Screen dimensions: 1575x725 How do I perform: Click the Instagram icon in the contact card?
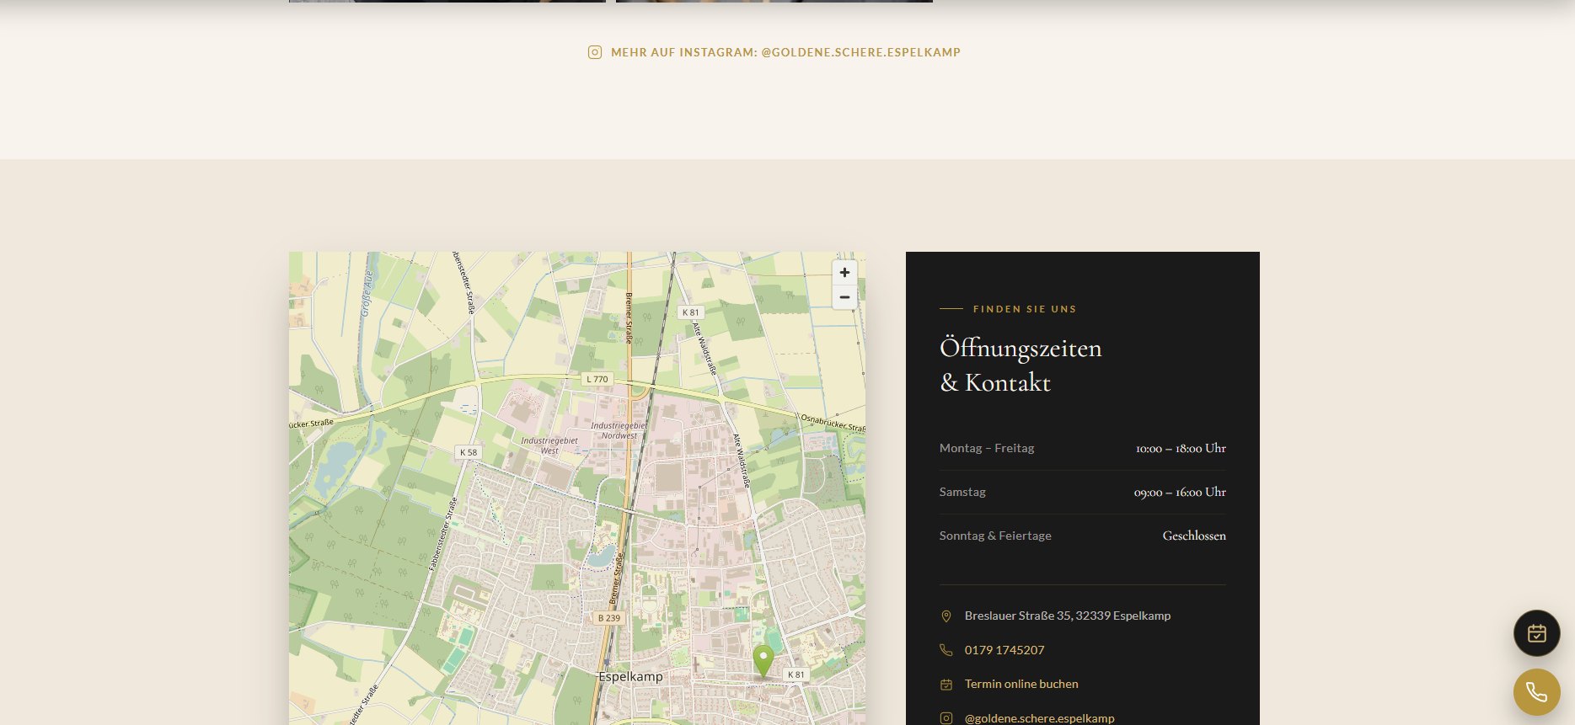(x=946, y=718)
